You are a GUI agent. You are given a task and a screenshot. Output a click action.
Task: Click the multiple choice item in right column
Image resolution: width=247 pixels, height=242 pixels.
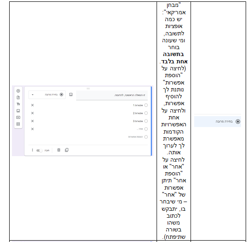point(218,122)
